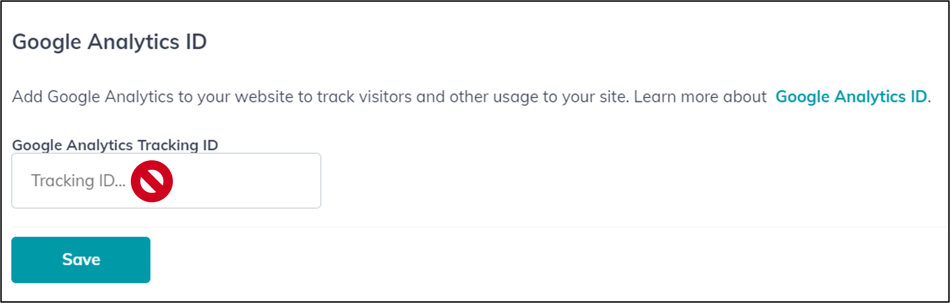This screenshot has width=950, height=303.
Task: Click the word "Save" on the button
Action: pyautogui.click(x=81, y=260)
